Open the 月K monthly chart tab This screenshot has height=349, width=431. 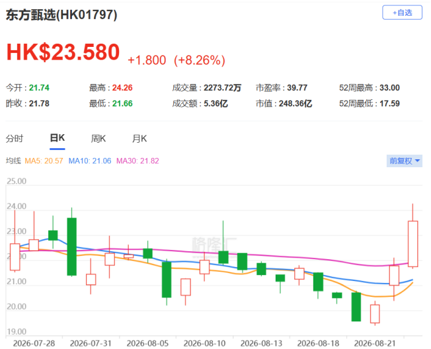point(139,138)
